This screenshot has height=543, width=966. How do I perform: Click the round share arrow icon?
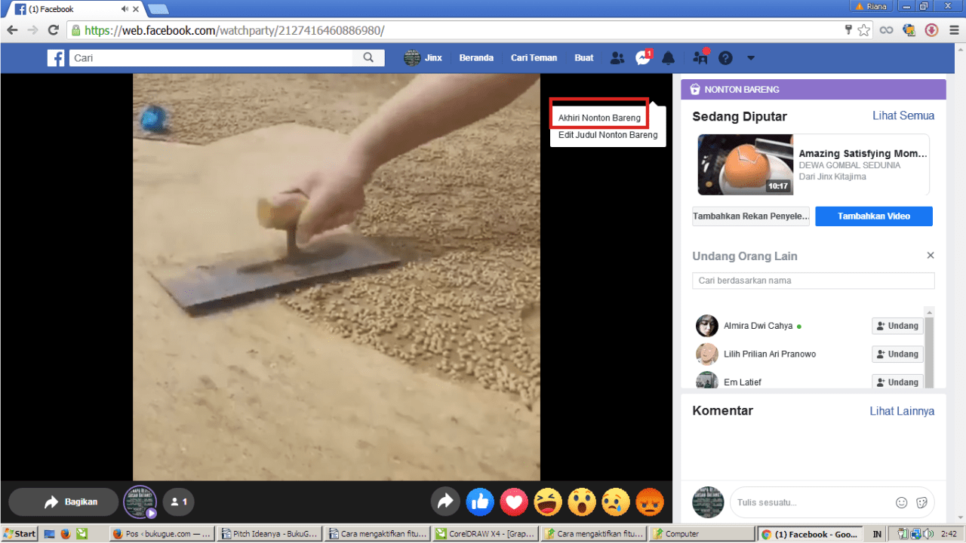pos(445,502)
